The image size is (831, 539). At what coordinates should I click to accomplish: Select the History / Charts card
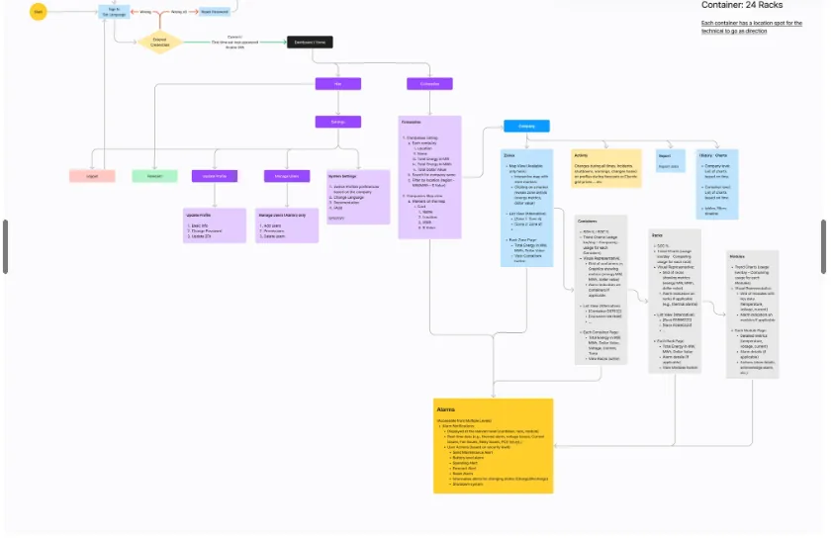point(717,184)
